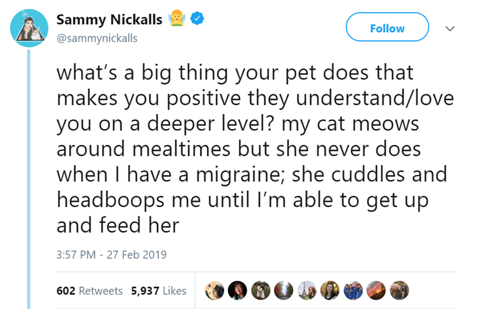Click the last liker avatar with dog
The width and height of the screenshot is (477, 309).
pyautogui.click(x=397, y=291)
